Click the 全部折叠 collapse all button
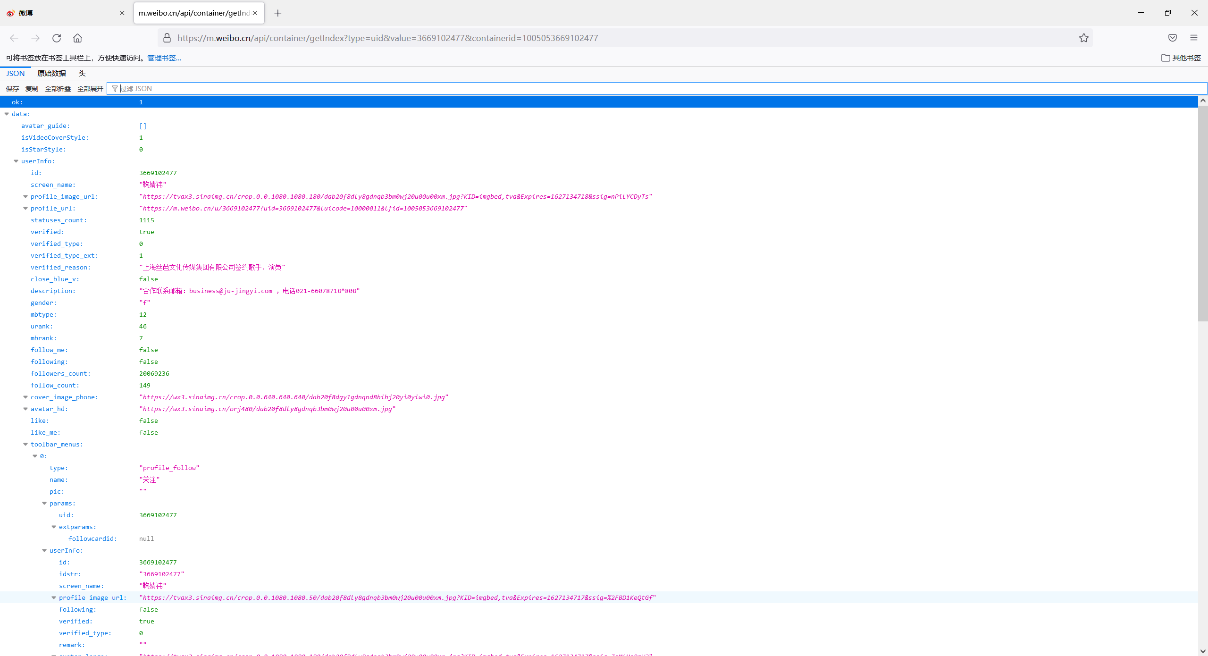 click(x=58, y=89)
